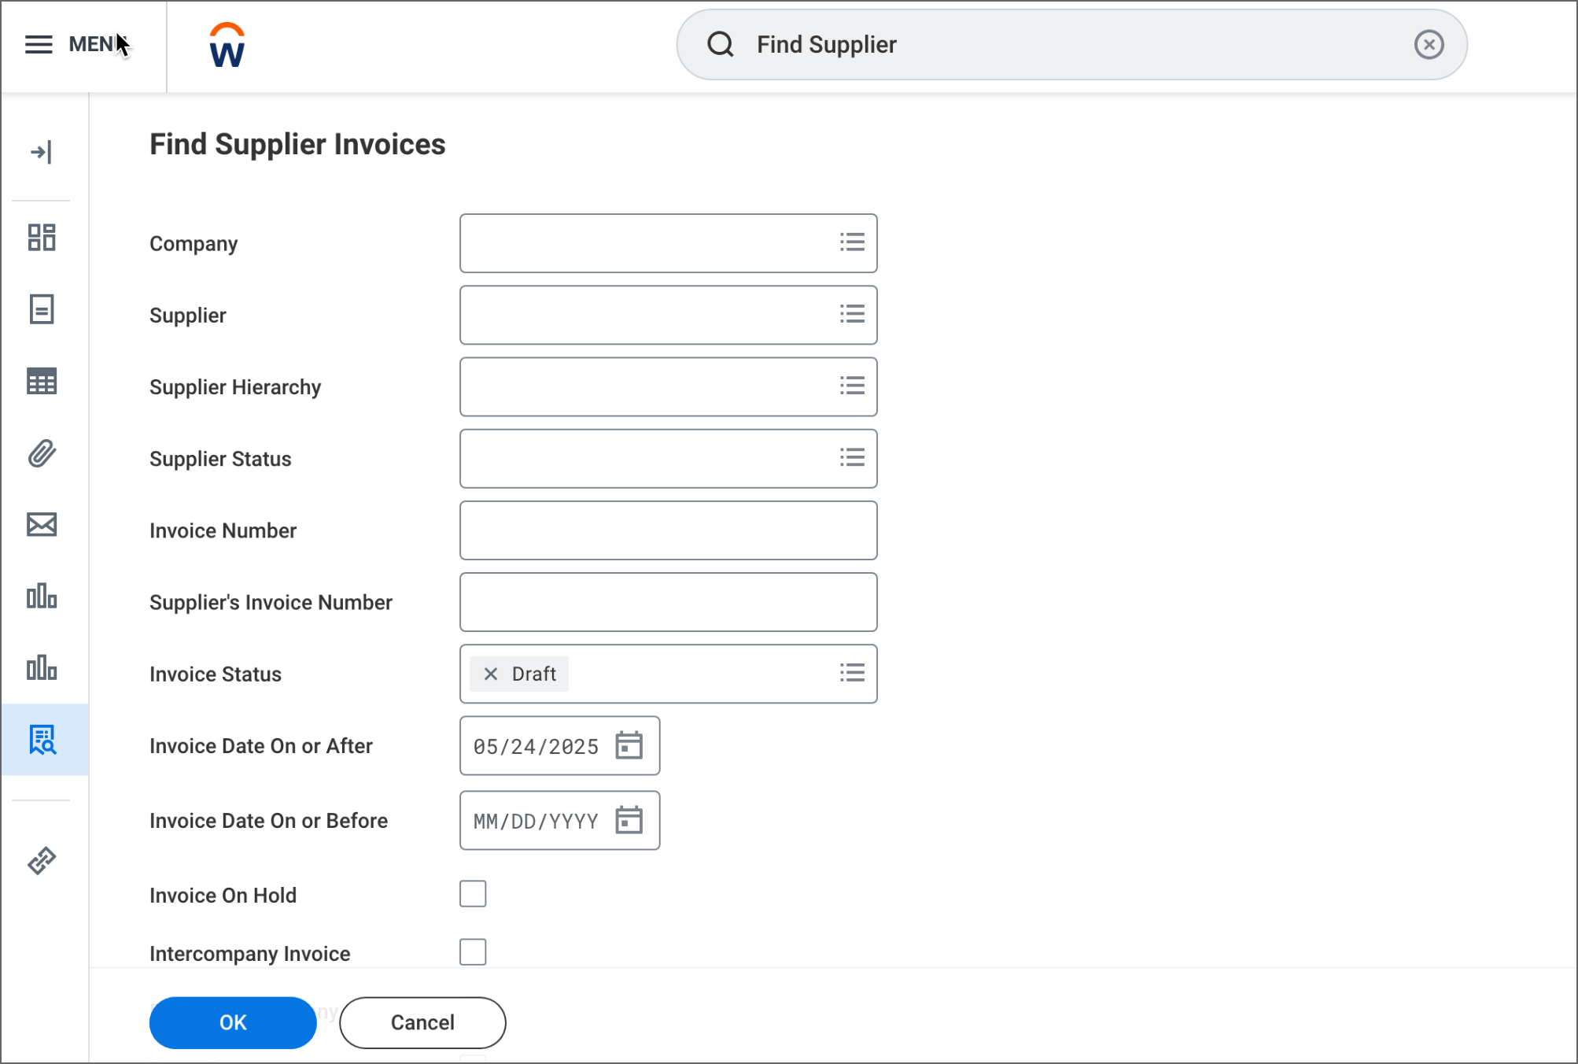1578x1064 pixels.
Task: Open the Invoice Date On or After calendar
Action: pyautogui.click(x=629, y=746)
